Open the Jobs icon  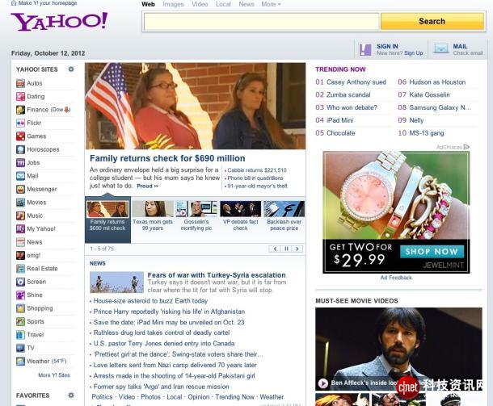click(x=20, y=163)
